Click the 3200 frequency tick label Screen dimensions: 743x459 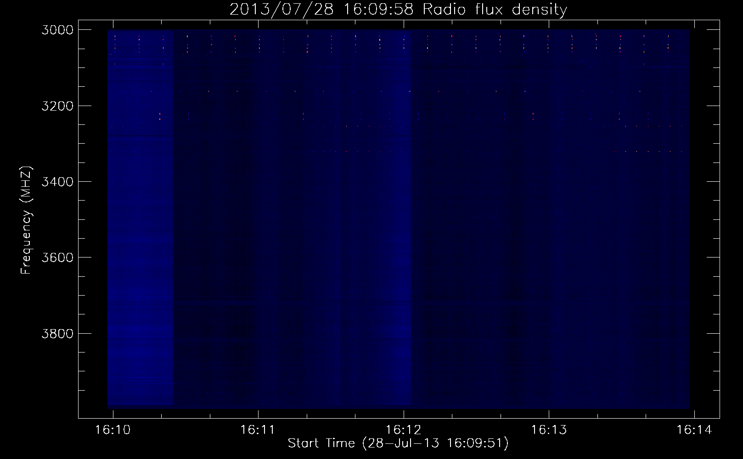click(x=57, y=106)
